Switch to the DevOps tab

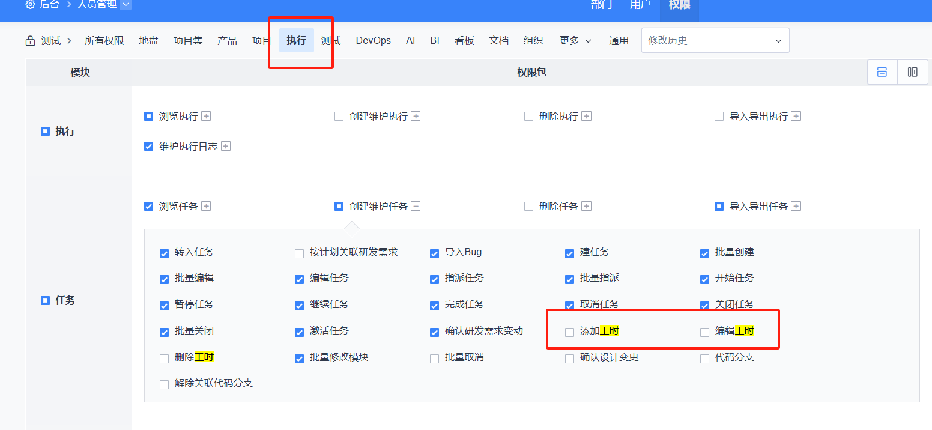pyautogui.click(x=373, y=41)
